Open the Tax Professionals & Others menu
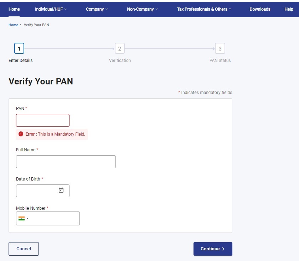Screen dimensions: 299x261 point(203,9)
